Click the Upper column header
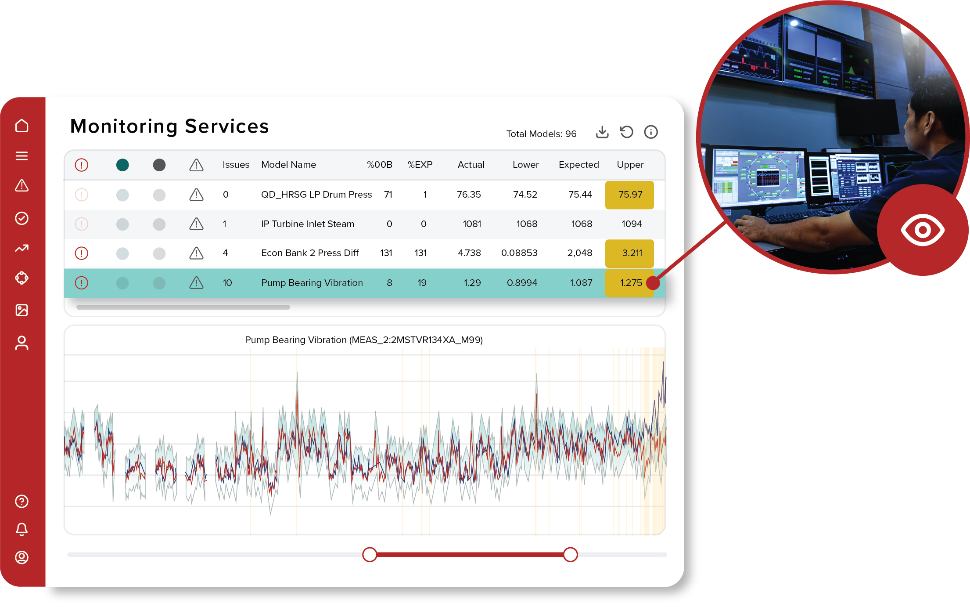This screenshot has width=970, height=607. [630, 165]
